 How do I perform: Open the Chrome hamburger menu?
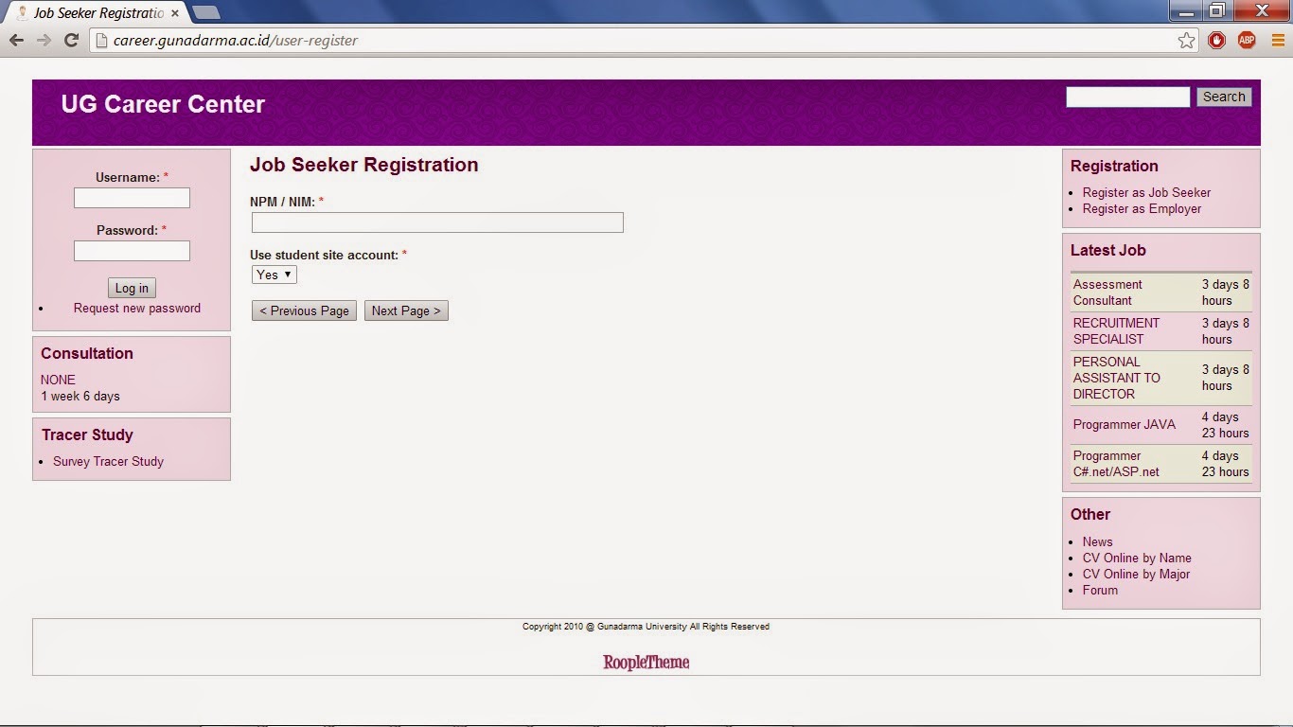[1278, 40]
